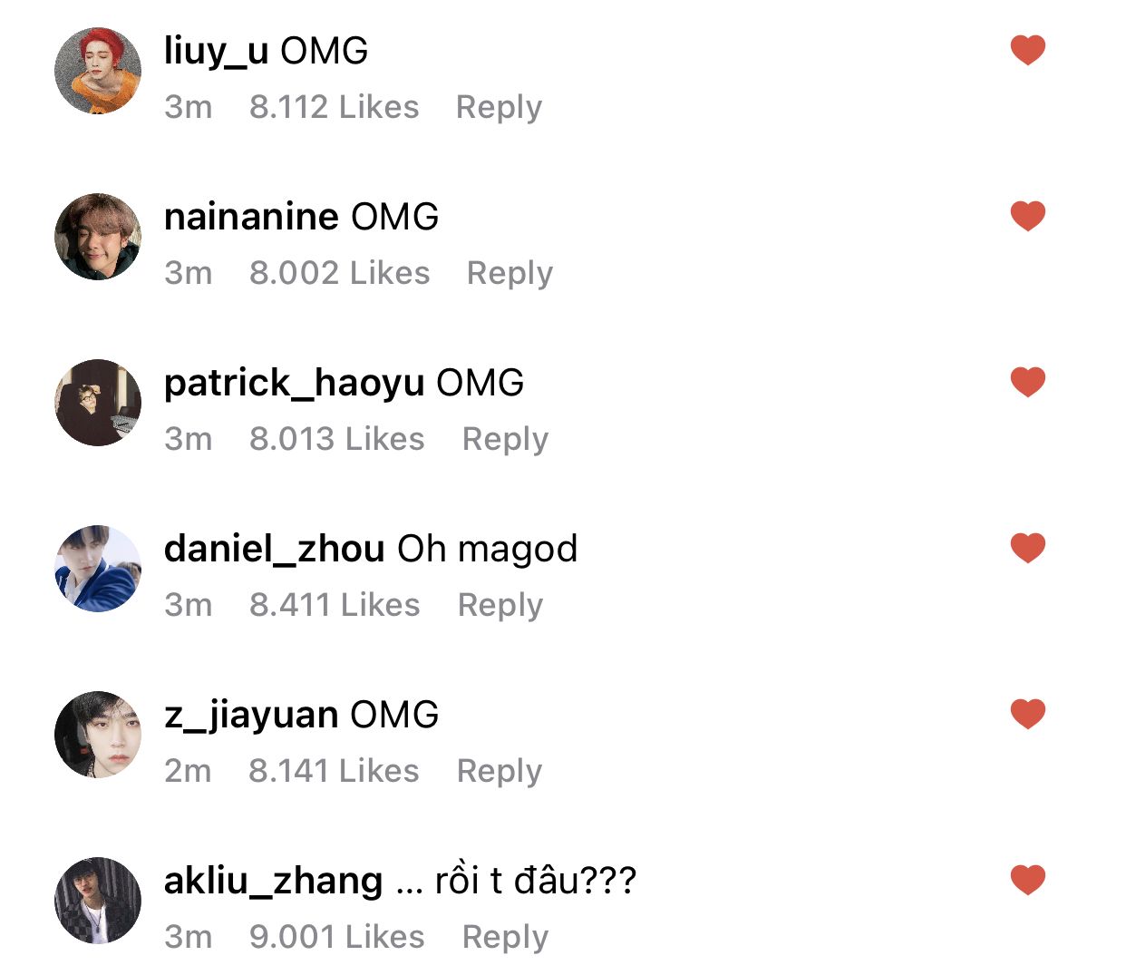Toggle like on daniel_zhou's comment
Viewport: 1126px width, 975px height.
(x=1028, y=548)
